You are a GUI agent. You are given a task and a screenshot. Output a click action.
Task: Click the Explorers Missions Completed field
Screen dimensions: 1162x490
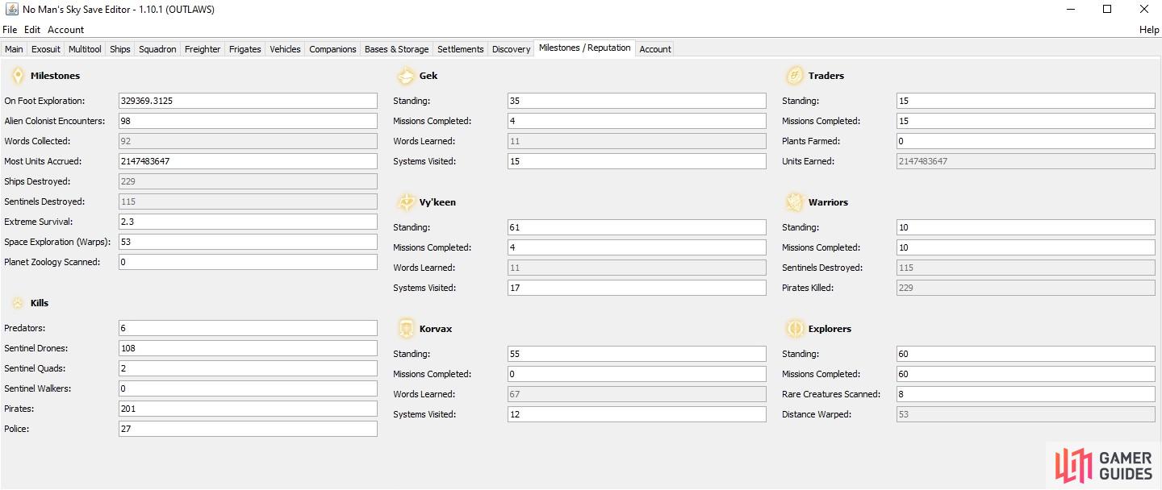point(1026,374)
